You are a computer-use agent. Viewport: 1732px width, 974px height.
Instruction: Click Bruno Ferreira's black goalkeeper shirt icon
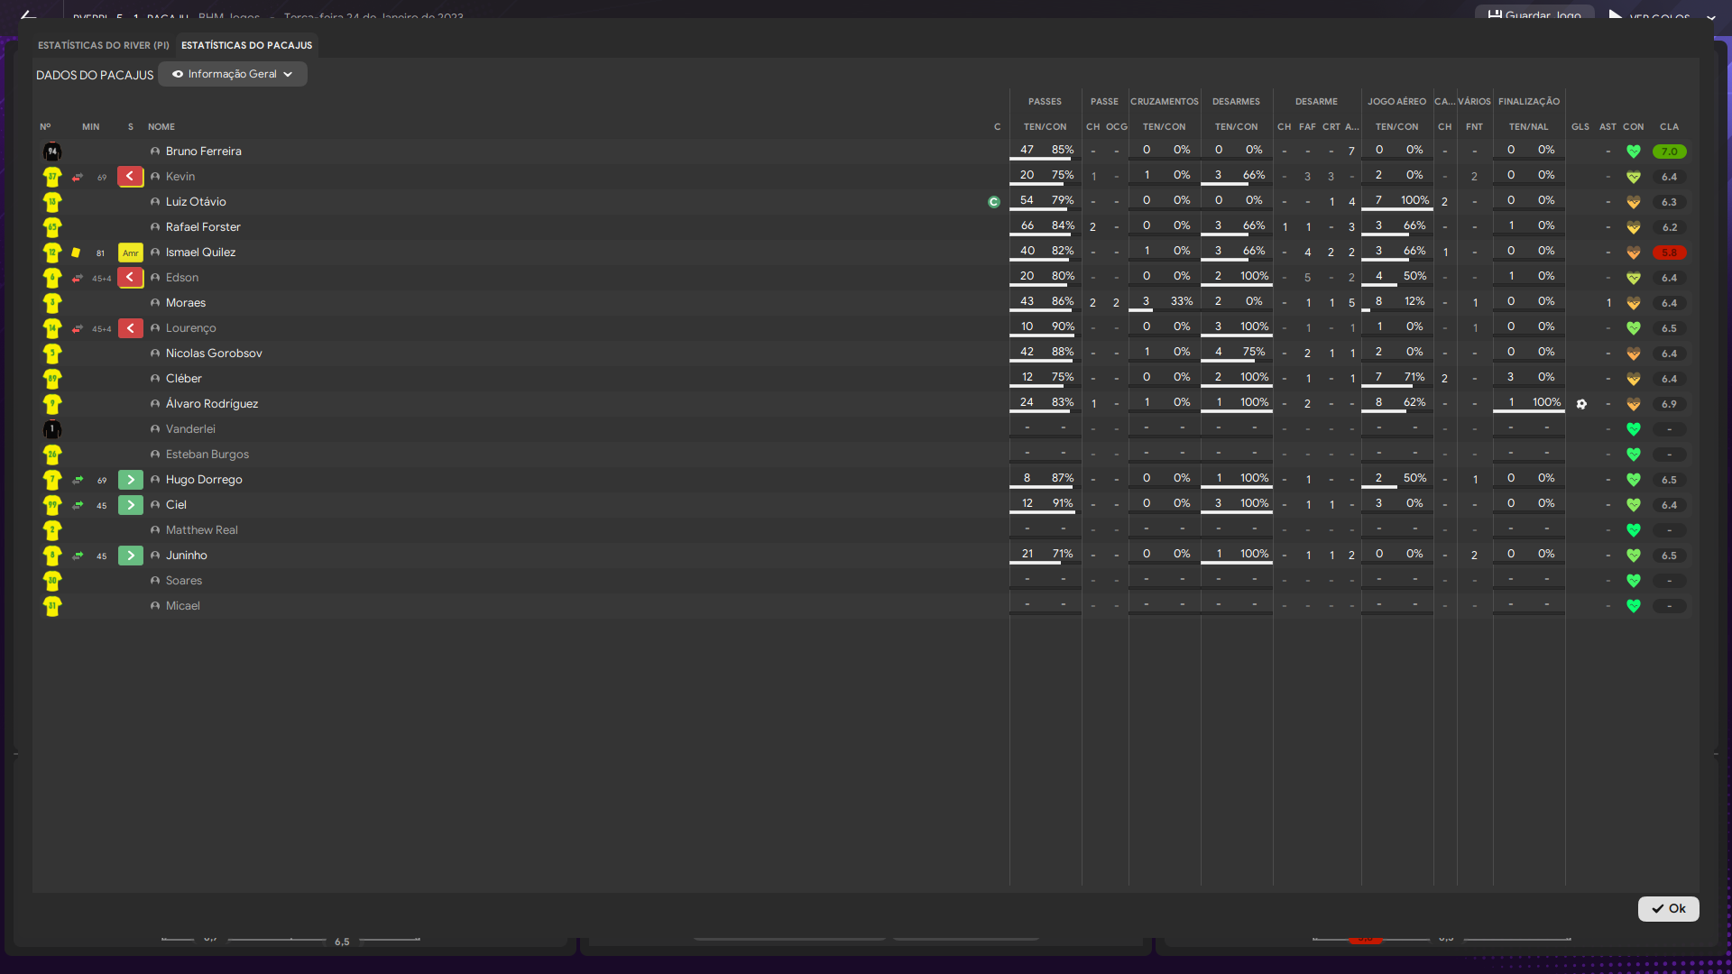pyautogui.click(x=52, y=152)
